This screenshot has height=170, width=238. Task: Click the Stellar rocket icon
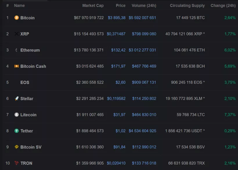coord(17,99)
